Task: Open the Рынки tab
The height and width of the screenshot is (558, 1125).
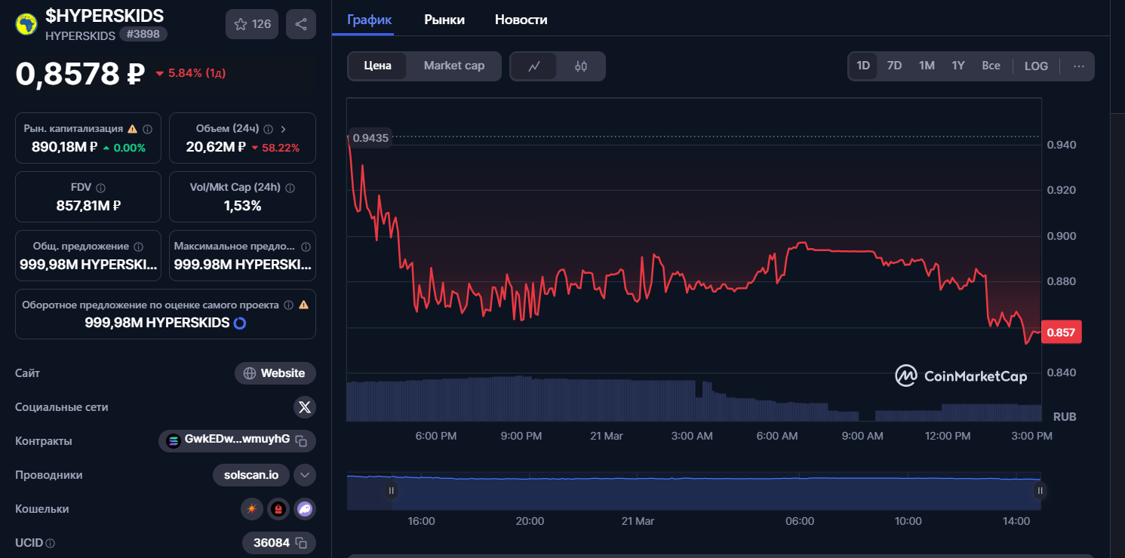Action: click(444, 20)
